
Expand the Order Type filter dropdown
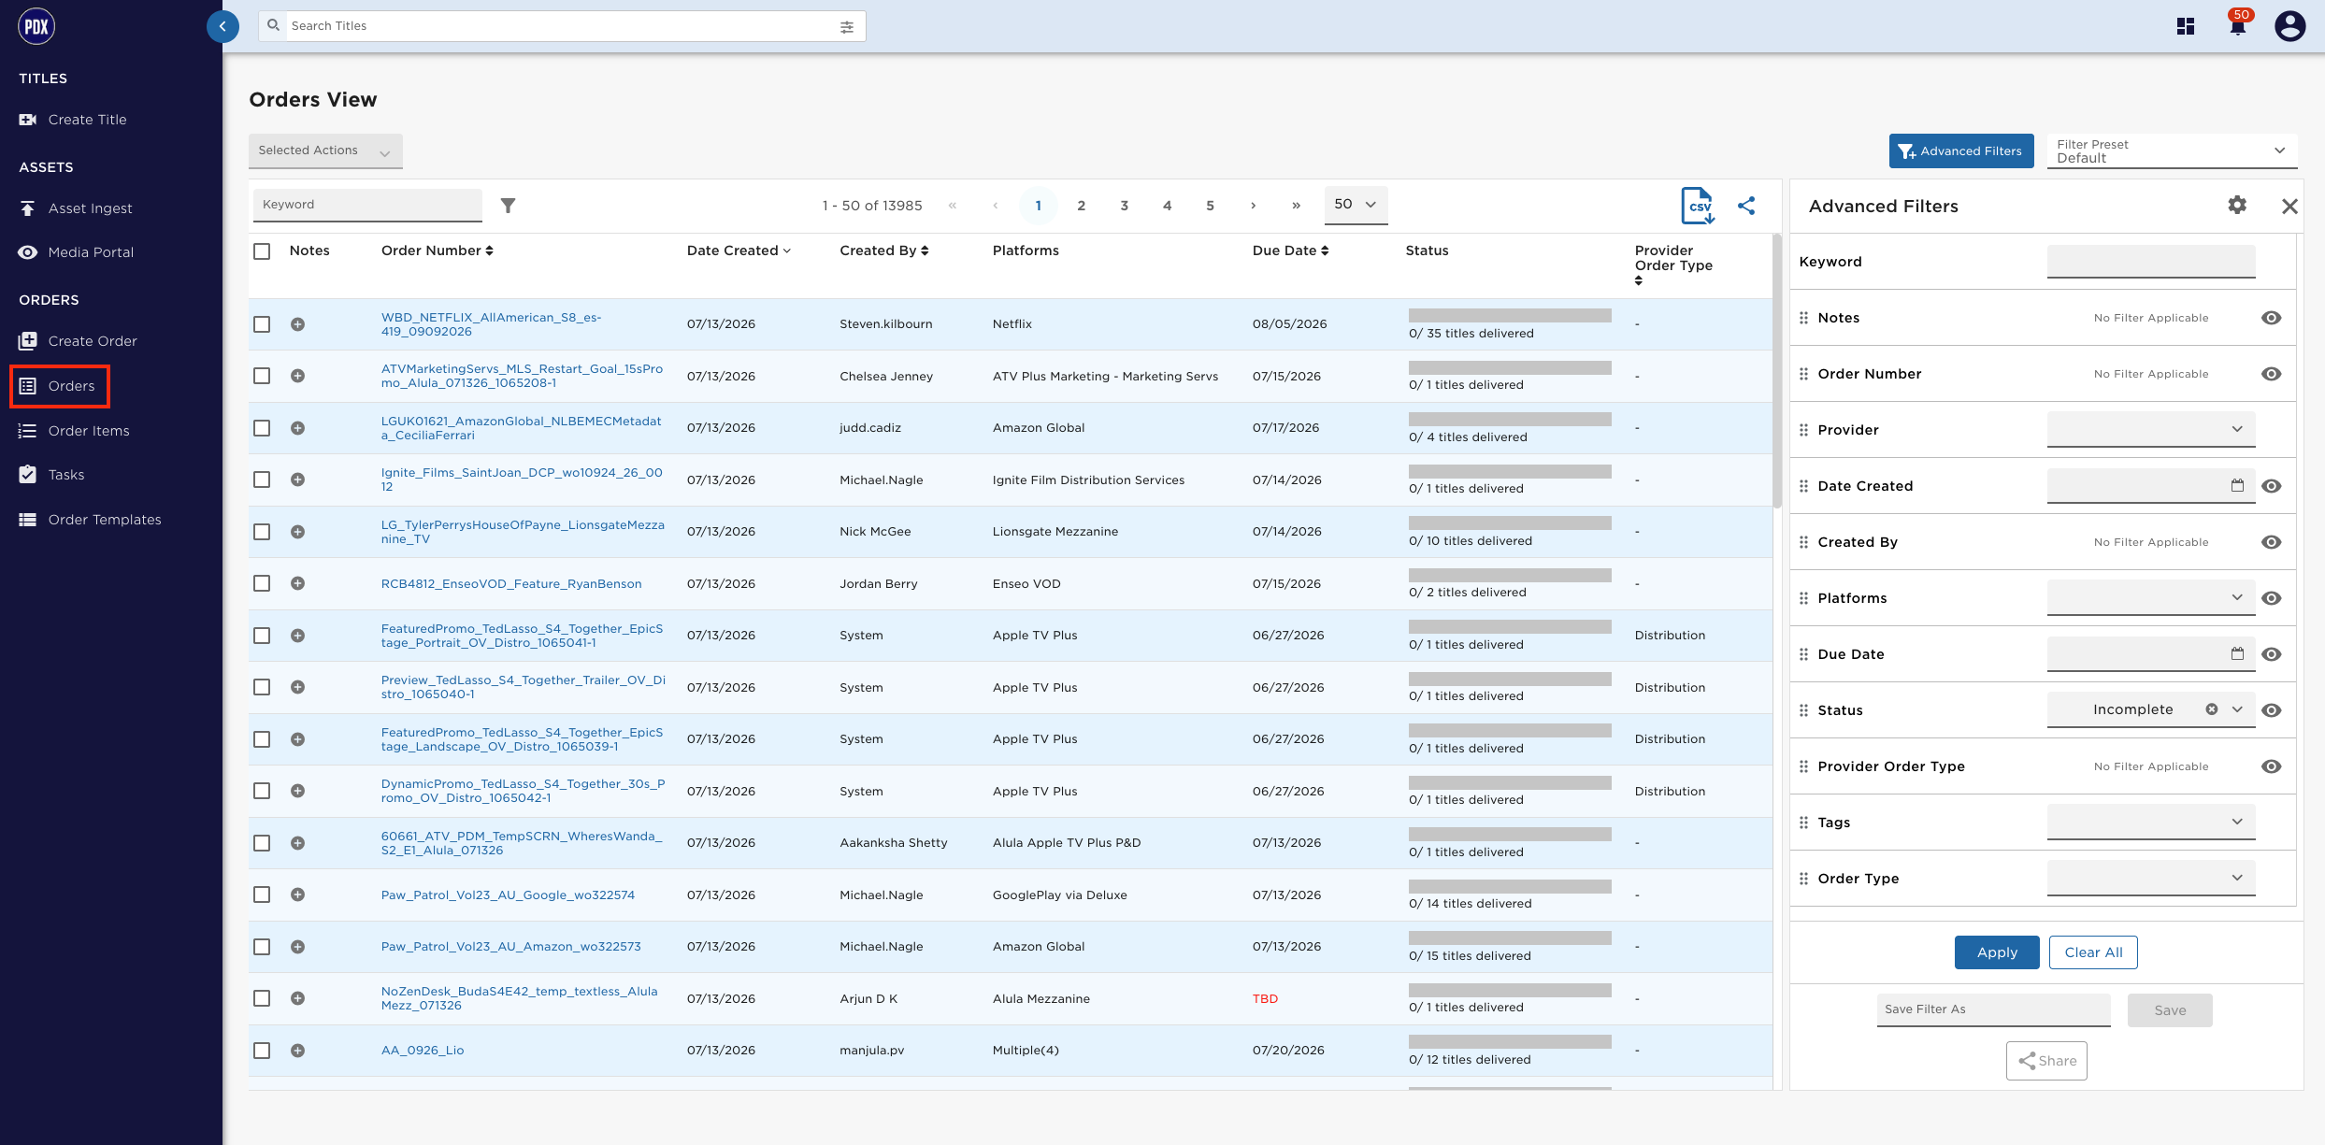[x=2151, y=878]
